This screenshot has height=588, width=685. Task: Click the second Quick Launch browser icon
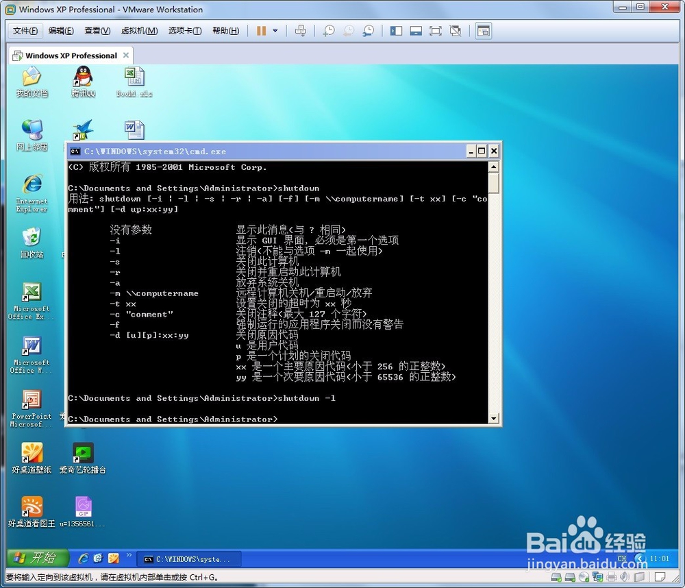(98, 559)
